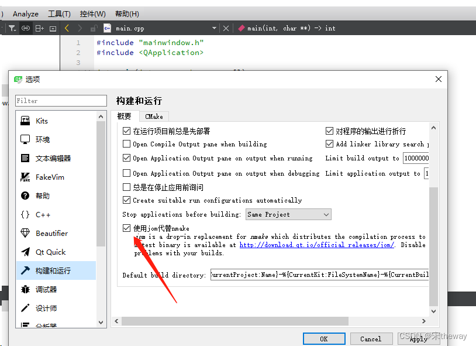The image size is (476, 346).
Task: Select the C++ settings category
Action: point(41,214)
